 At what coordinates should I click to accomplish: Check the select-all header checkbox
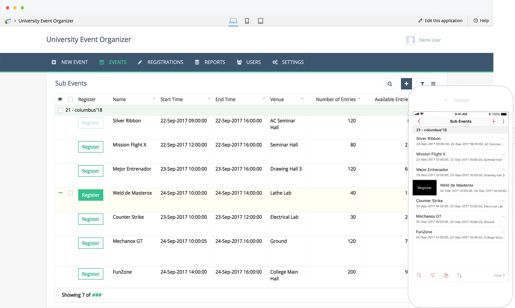click(70, 99)
